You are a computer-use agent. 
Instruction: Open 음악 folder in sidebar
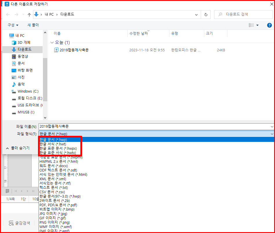[x=18, y=84]
